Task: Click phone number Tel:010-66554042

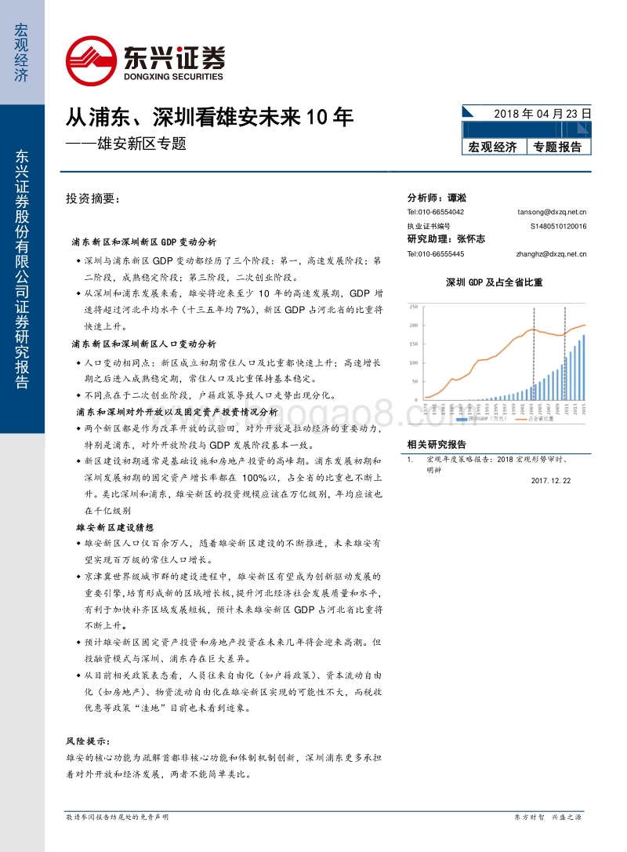Action: coord(435,212)
